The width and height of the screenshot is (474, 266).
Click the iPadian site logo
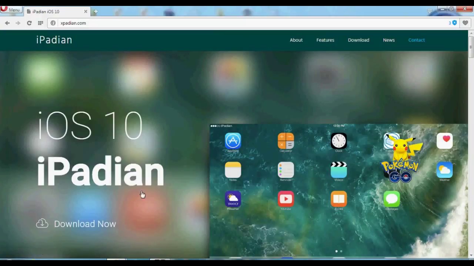[54, 40]
